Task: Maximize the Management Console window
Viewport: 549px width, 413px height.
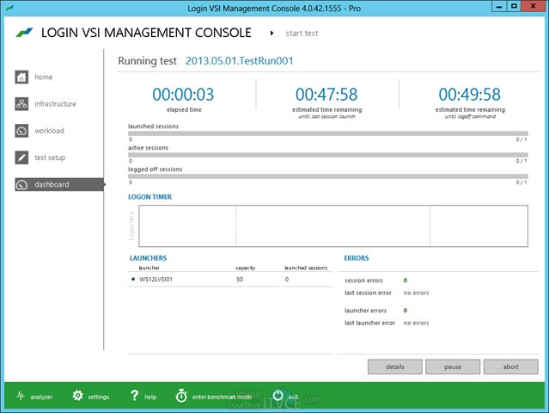Action: click(514, 6)
